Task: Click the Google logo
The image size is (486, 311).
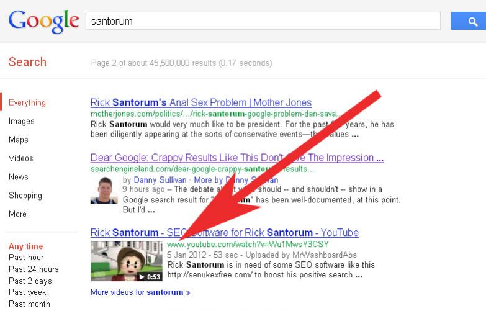Action: [x=43, y=21]
